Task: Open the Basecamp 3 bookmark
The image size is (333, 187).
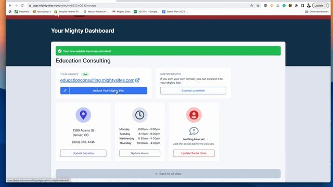Action: (42, 11)
